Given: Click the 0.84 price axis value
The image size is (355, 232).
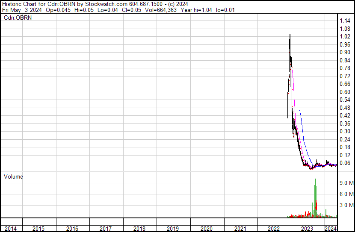Looking at the screenshot, I should (345, 60).
